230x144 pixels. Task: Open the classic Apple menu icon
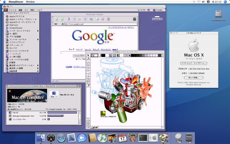pos(6,10)
